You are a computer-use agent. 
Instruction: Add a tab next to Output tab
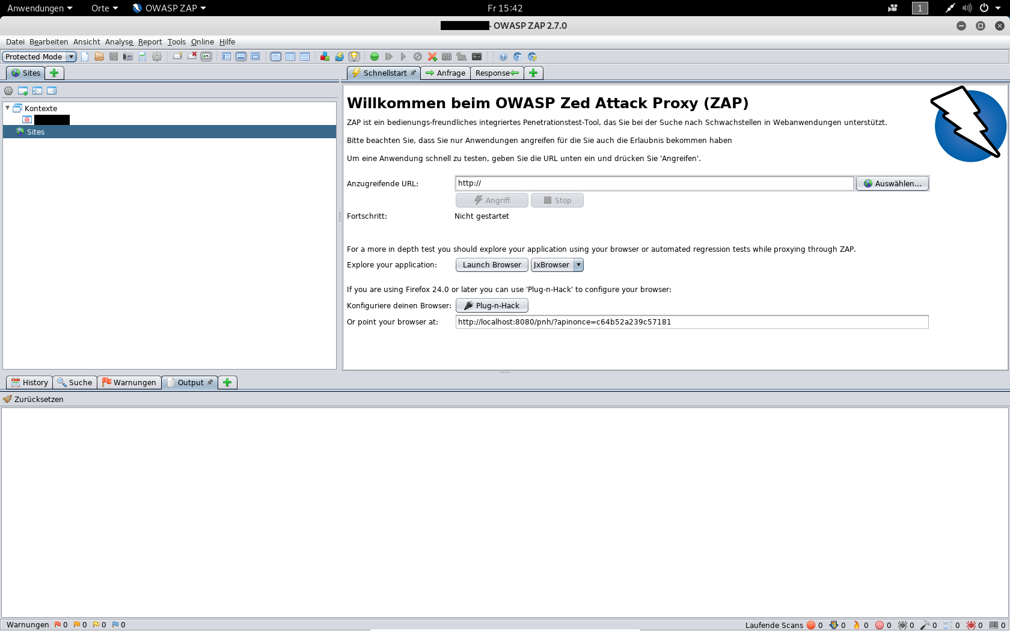click(x=227, y=382)
